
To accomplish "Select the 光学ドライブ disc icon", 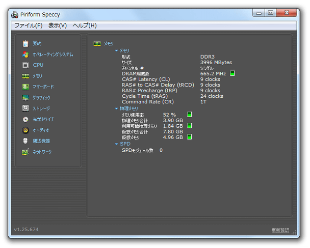I will (25, 119).
